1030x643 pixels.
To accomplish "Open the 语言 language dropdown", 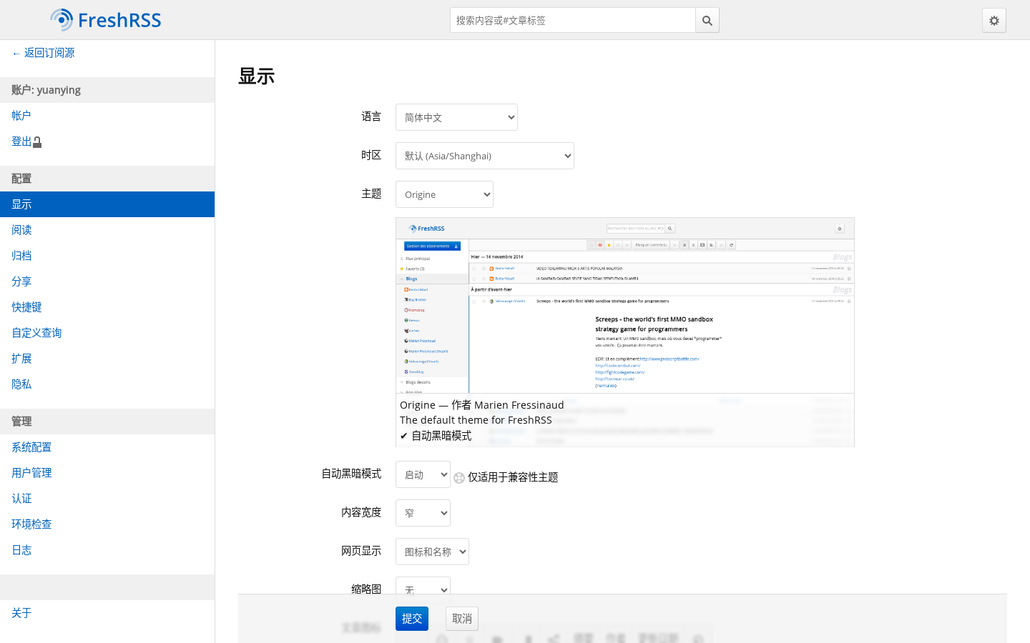I will (456, 117).
